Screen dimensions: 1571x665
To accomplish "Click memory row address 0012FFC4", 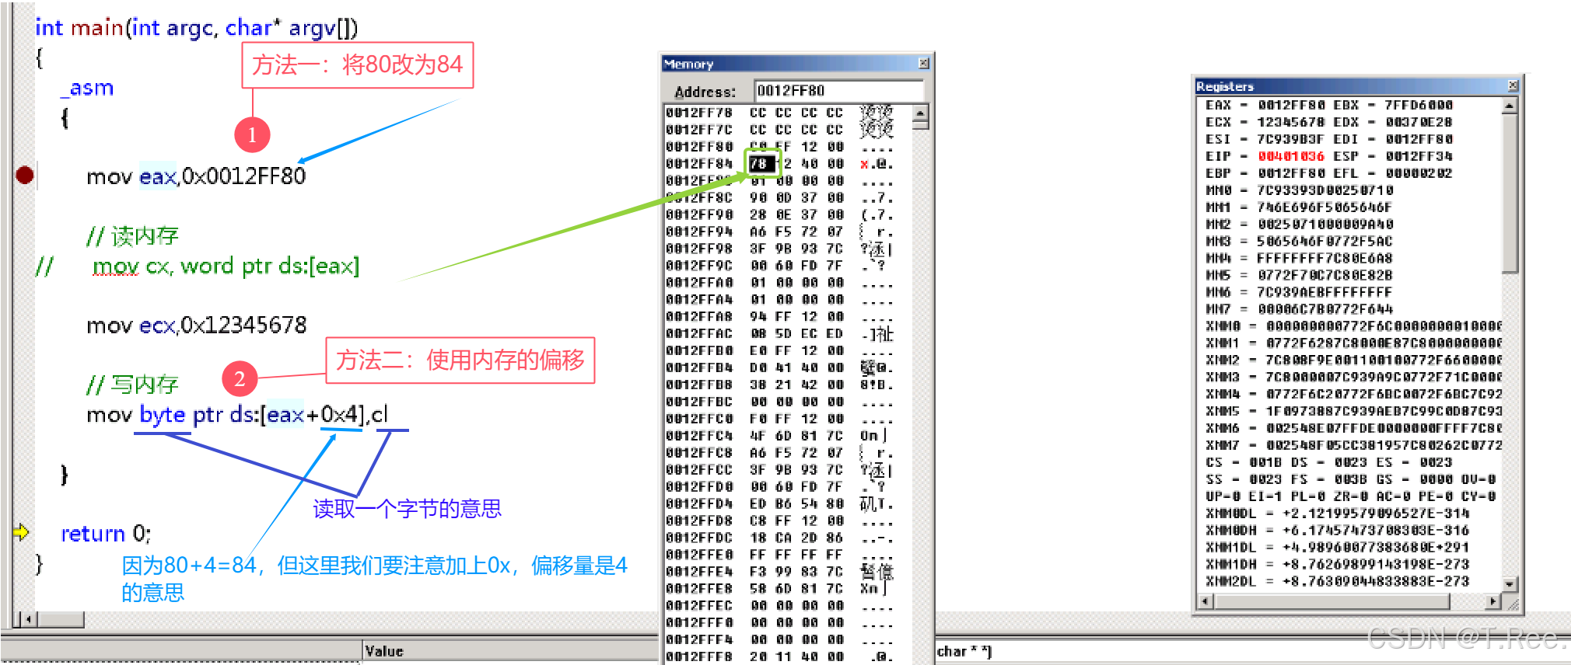I will coord(698,436).
